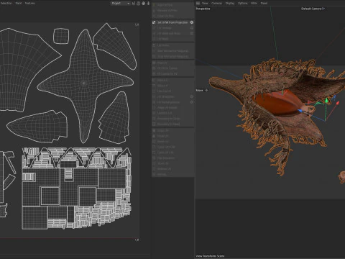Open settings gear beside UV Rectangularize
This screenshot has height=259, width=345.
(192, 102)
